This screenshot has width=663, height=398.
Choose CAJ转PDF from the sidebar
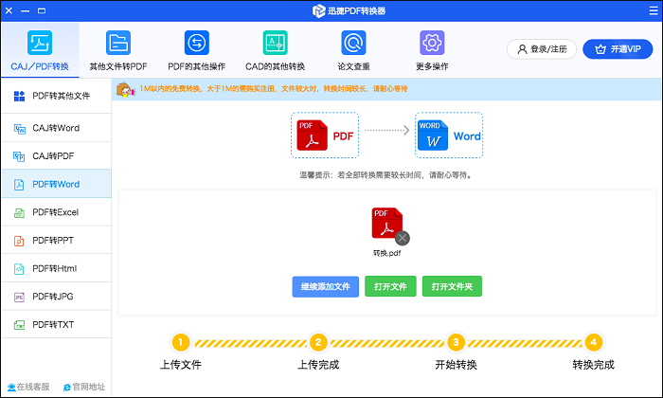click(55, 155)
